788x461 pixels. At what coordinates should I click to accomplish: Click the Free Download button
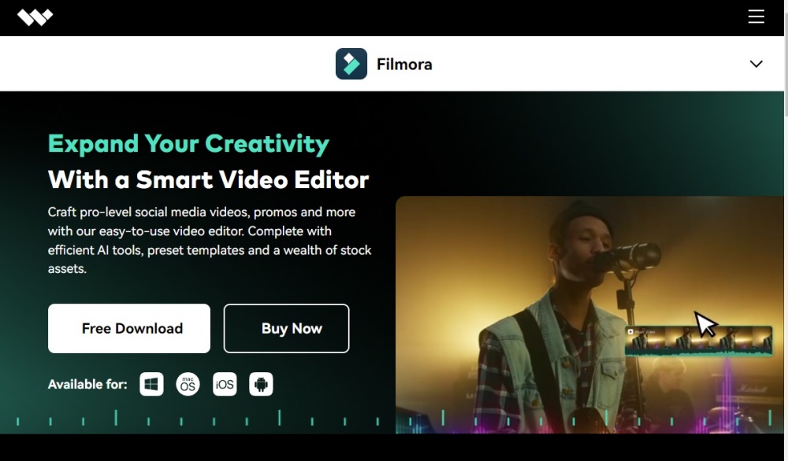click(129, 329)
